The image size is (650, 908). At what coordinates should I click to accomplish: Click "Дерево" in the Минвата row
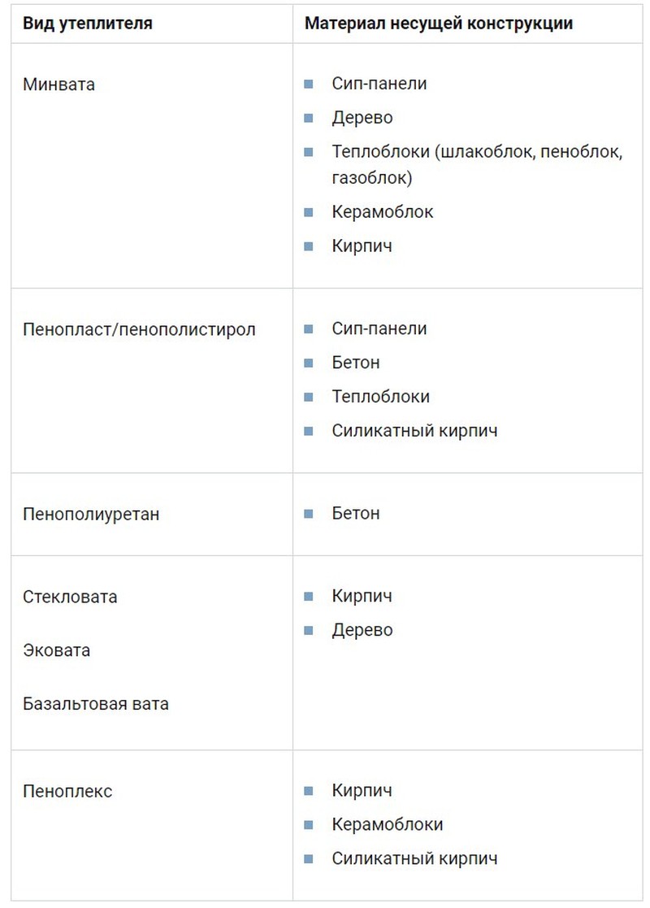362,118
